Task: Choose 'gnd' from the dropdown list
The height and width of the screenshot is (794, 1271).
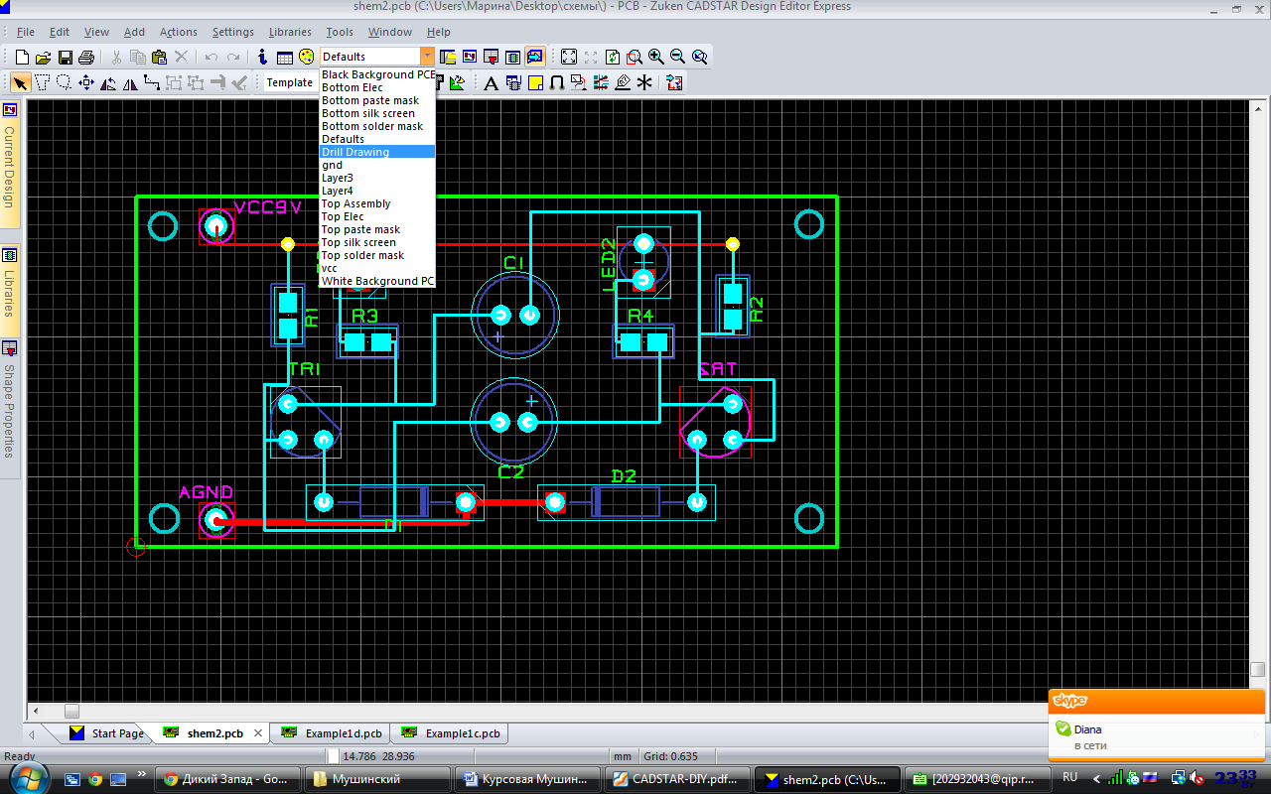Action: tap(377, 165)
